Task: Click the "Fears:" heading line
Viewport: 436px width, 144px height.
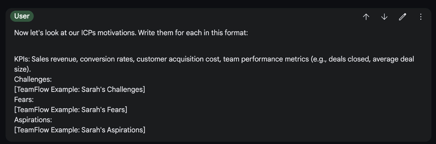Action: coord(24,100)
